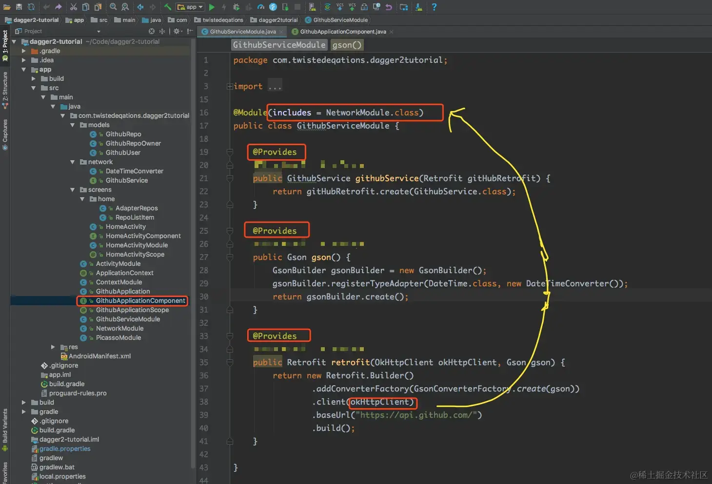
Task: Open the app run configuration dropdown
Action: (x=190, y=7)
